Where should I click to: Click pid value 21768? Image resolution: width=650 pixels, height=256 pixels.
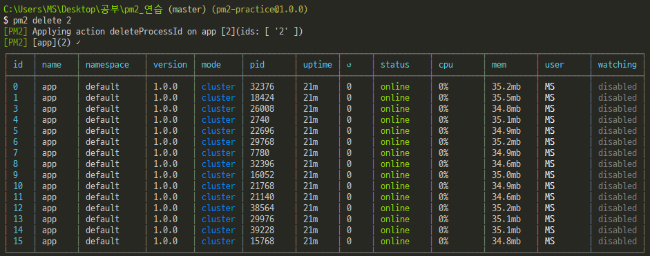[x=262, y=186]
